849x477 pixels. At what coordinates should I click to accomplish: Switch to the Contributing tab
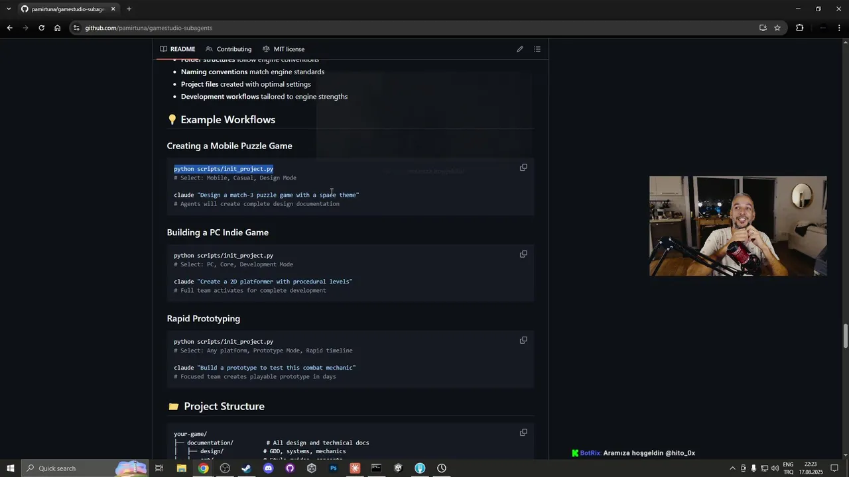click(x=229, y=49)
